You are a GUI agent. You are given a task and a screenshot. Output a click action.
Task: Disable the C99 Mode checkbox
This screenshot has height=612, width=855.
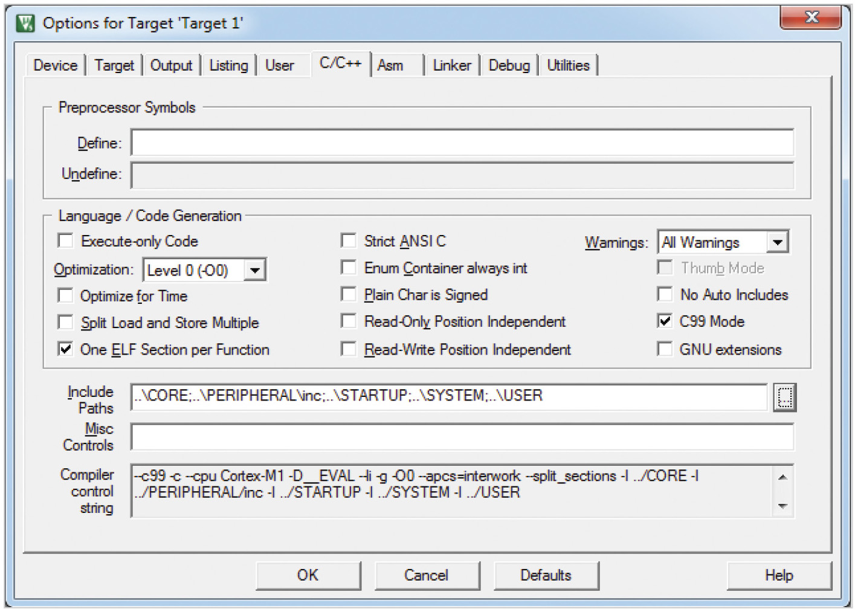[665, 321]
